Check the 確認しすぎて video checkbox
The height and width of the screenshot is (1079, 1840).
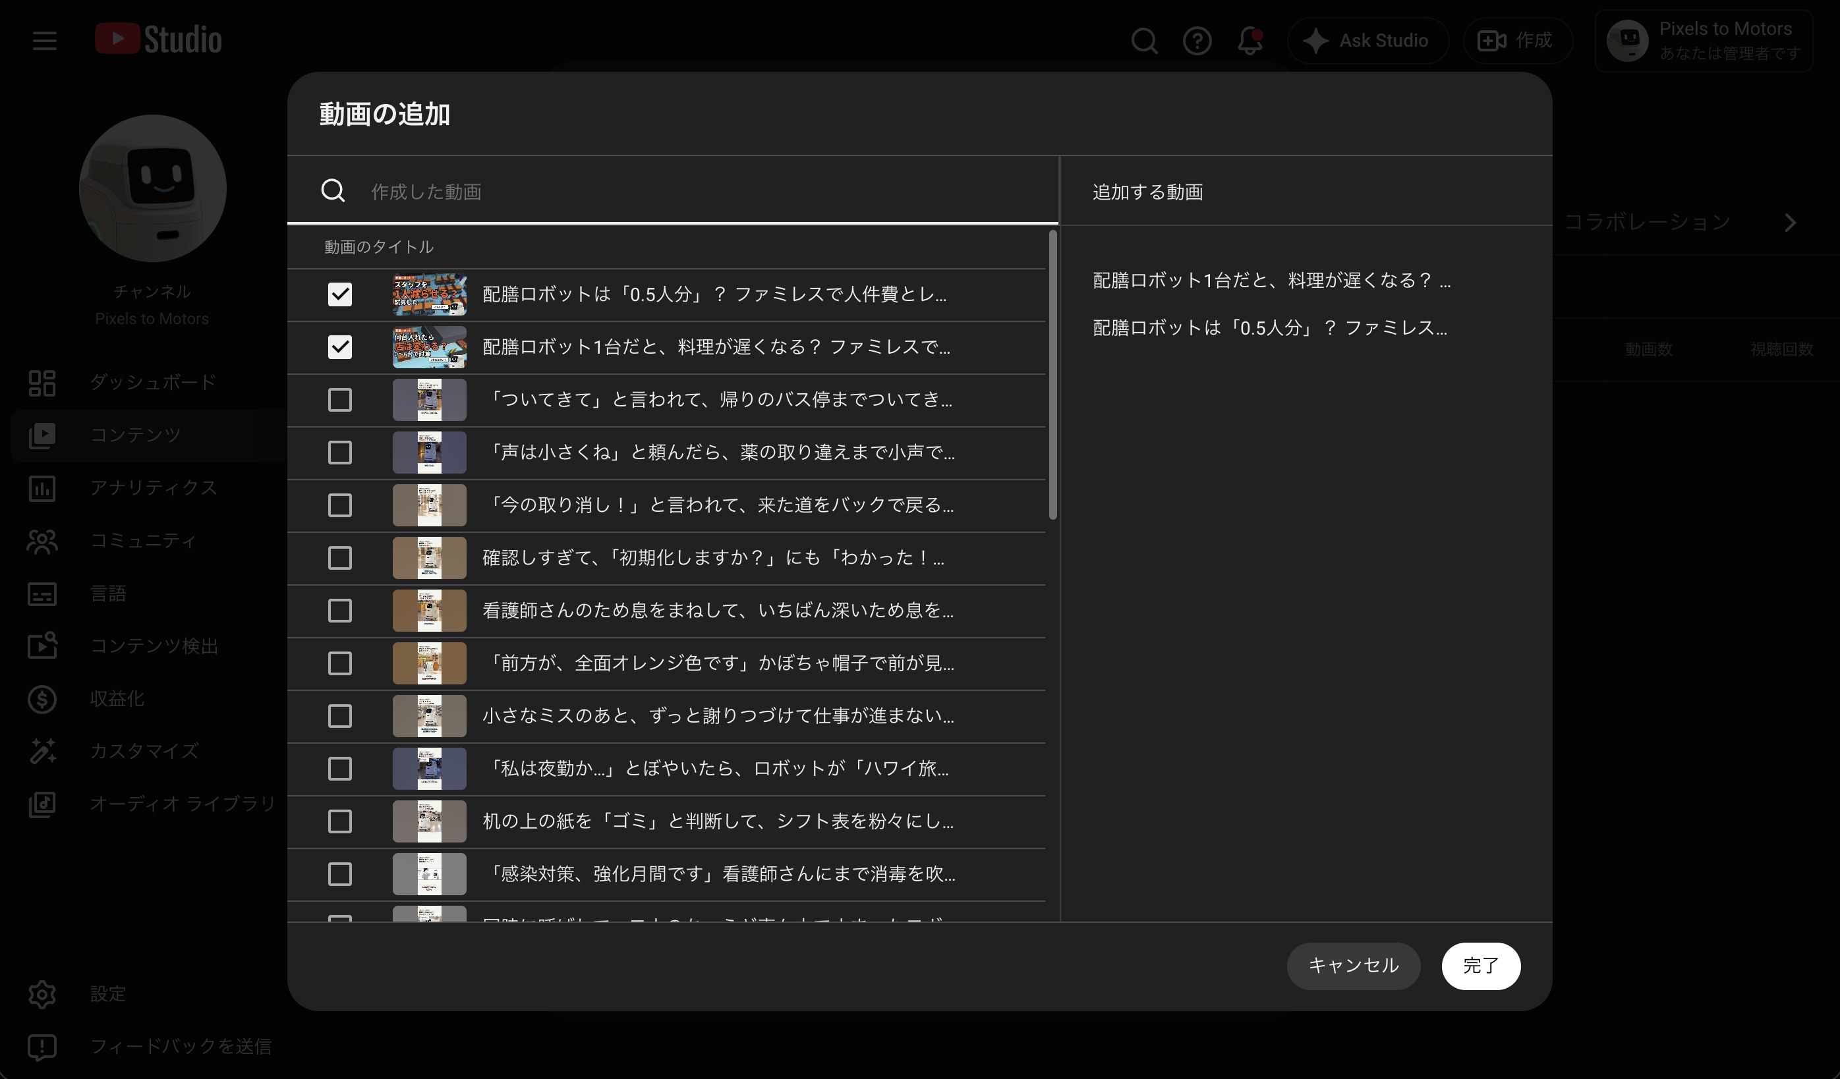pos(339,558)
